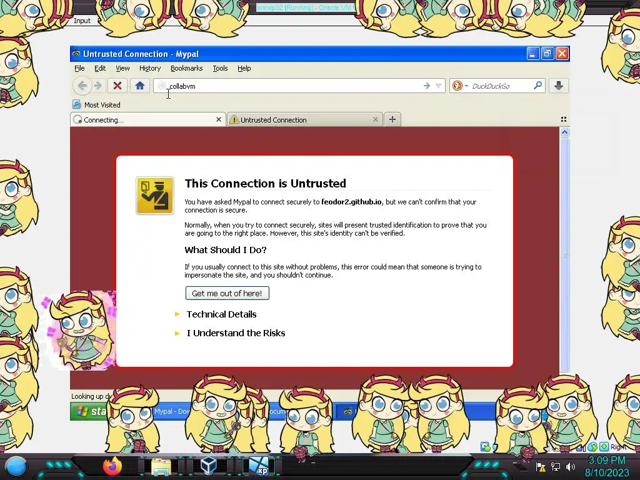The image size is (640, 480).
Task: Open the File menu
Action: coord(79,68)
